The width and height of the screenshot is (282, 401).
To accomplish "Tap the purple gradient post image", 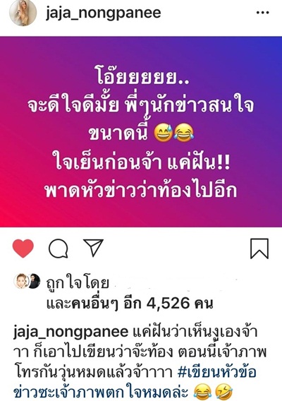I will pos(141,132).
